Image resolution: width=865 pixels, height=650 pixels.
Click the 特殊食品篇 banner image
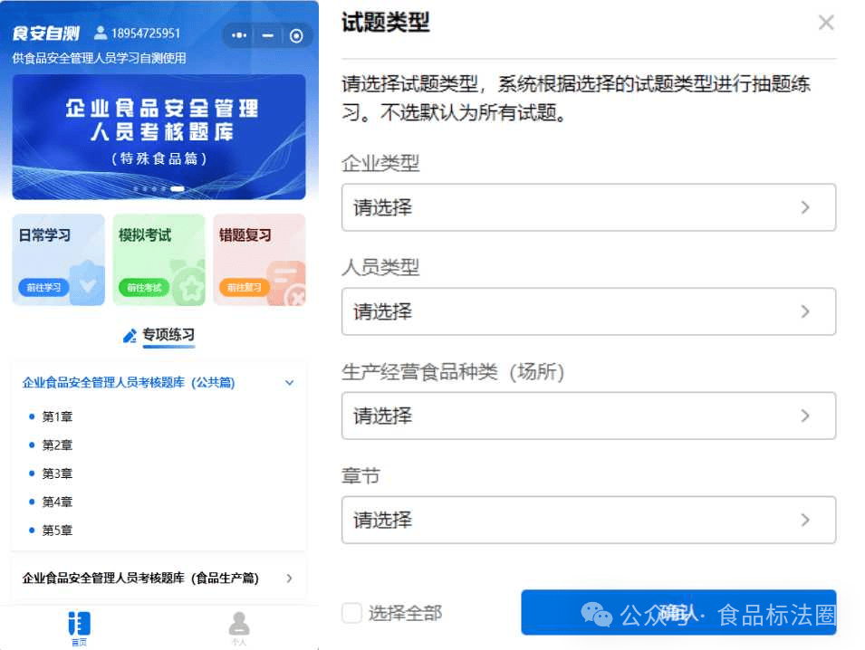click(x=159, y=136)
